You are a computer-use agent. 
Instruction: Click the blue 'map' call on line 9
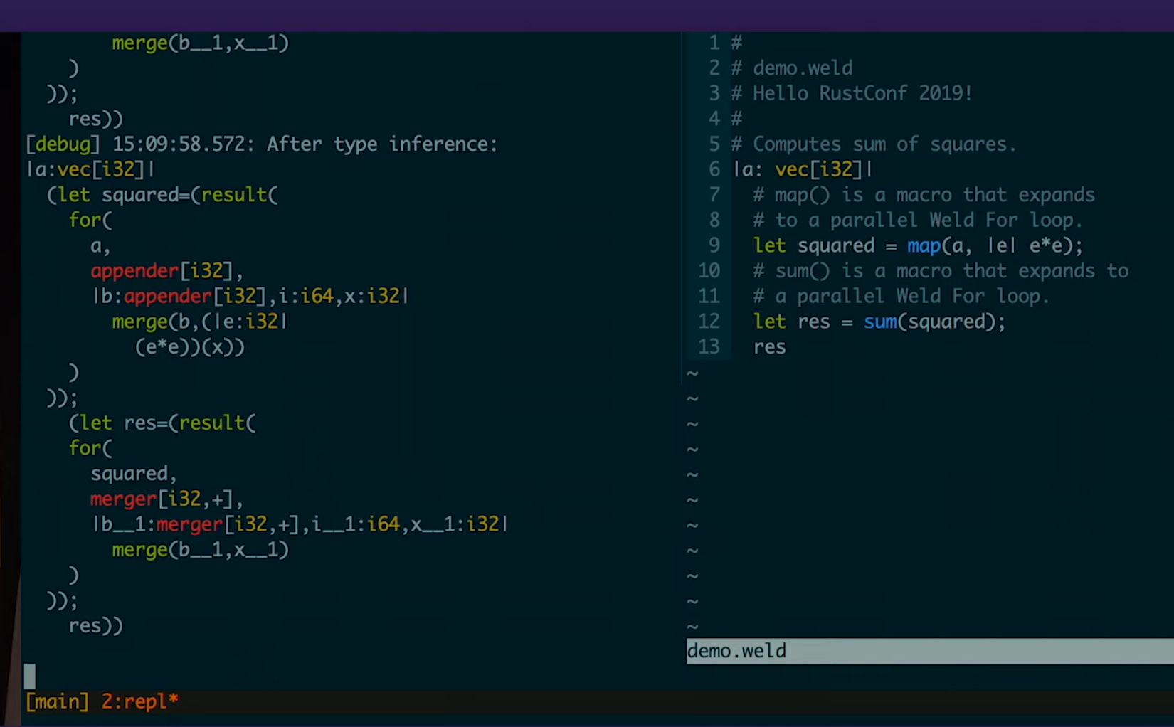point(924,246)
